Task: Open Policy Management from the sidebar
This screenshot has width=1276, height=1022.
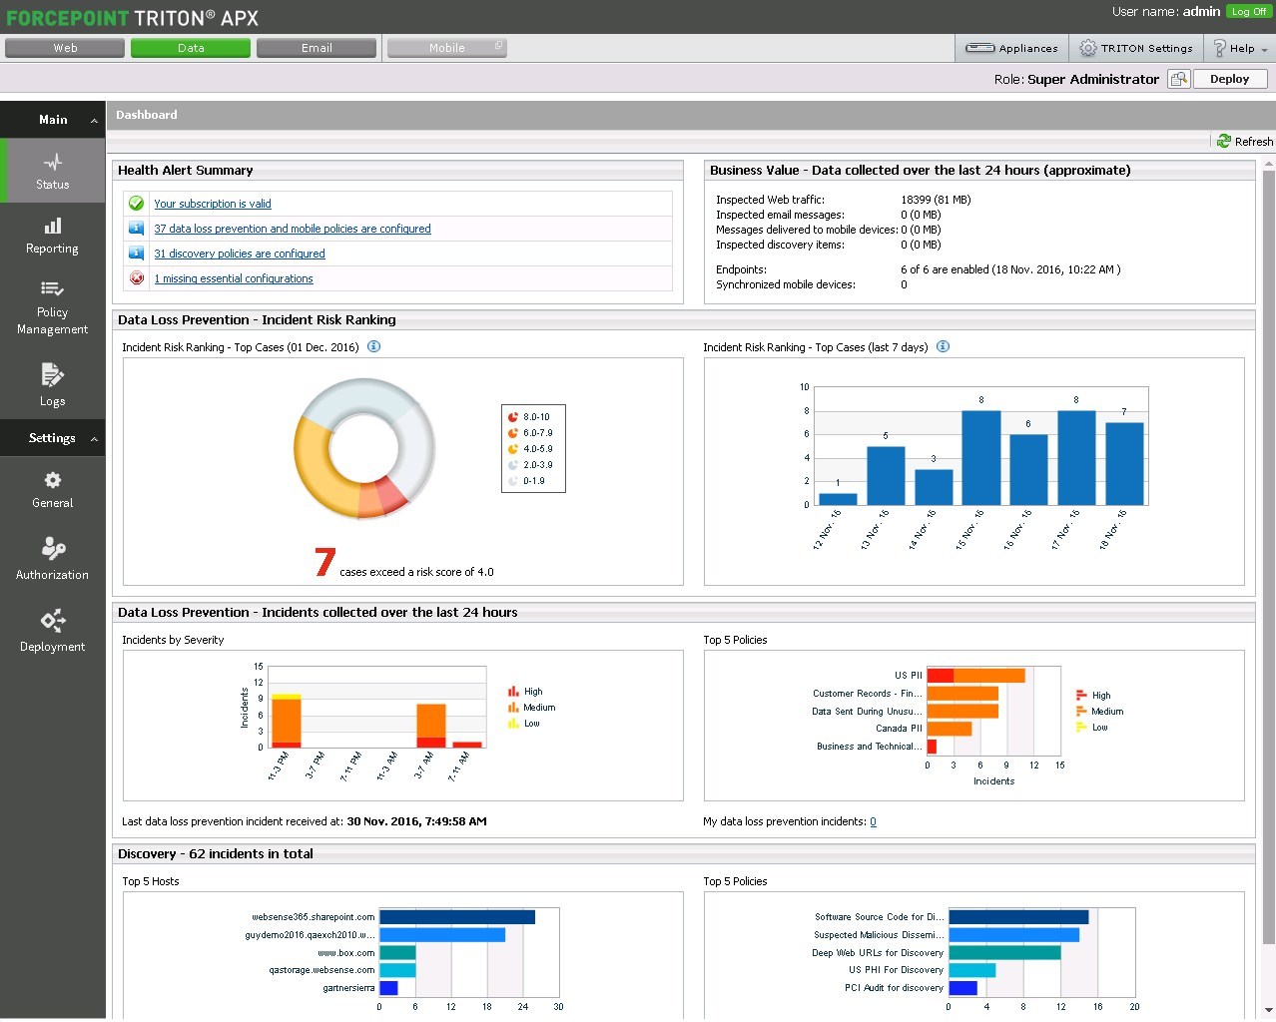Action: (52, 309)
